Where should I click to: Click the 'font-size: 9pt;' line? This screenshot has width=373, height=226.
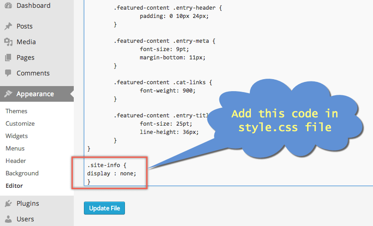tap(164, 49)
